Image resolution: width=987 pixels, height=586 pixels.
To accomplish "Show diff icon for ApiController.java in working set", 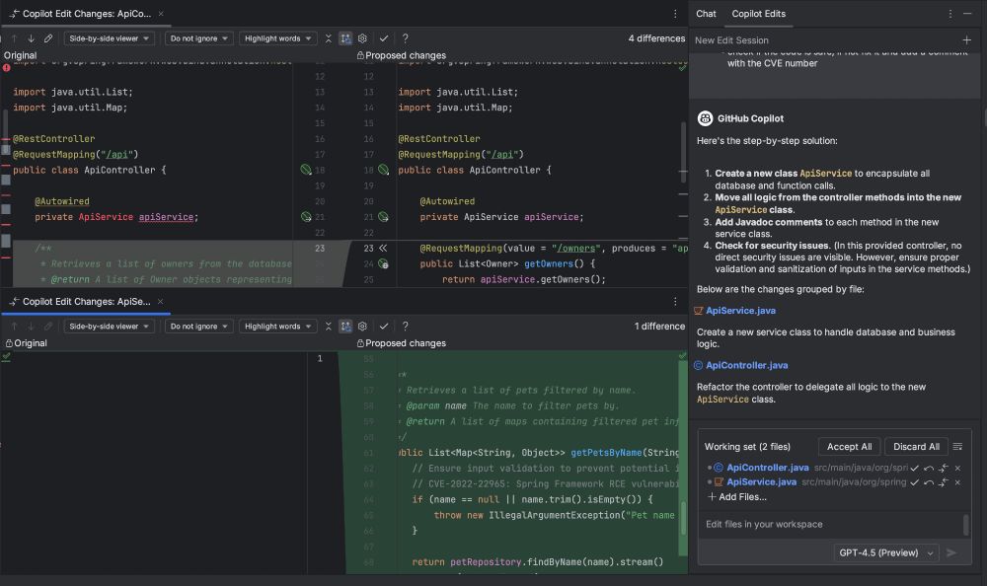I will 943,468.
